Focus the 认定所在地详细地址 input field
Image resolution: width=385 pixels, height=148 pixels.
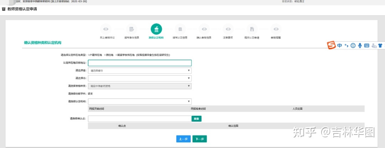point(140,63)
